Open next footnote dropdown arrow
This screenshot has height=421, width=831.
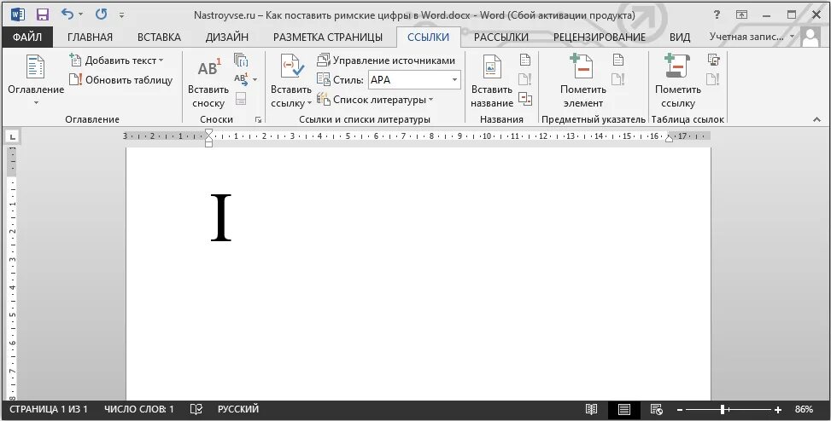click(x=255, y=79)
